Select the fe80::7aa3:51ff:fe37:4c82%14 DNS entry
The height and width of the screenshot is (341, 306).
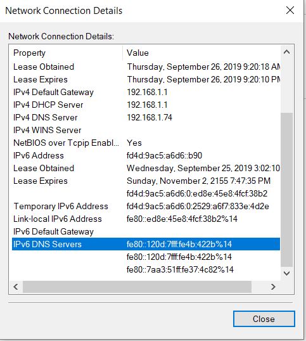tap(180, 269)
